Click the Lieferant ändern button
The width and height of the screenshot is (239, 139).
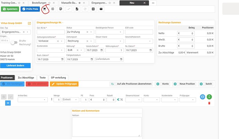(15, 66)
